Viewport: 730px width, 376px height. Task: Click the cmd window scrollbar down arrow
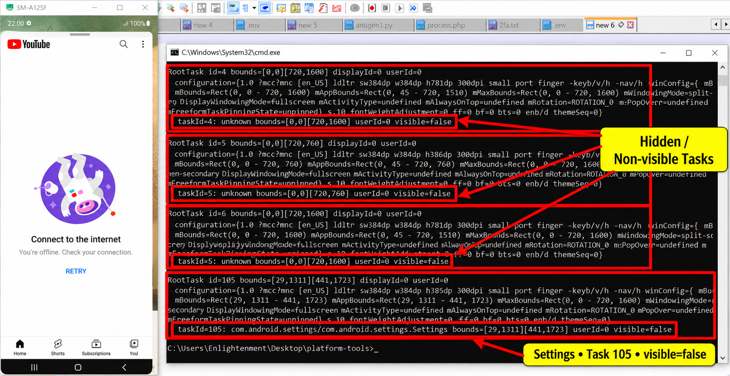(x=723, y=358)
